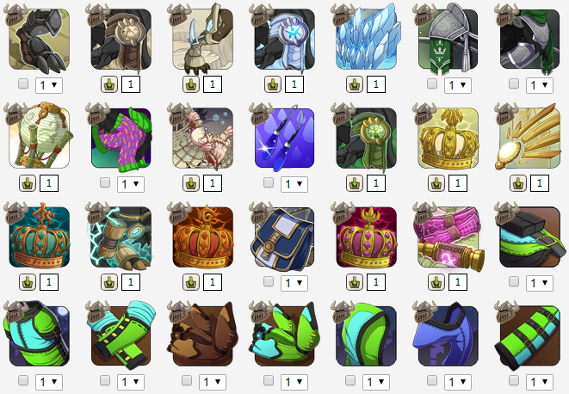
Task: Expand quantity dropdown below blue earrings
Action: pyautogui.click(x=294, y=184)
